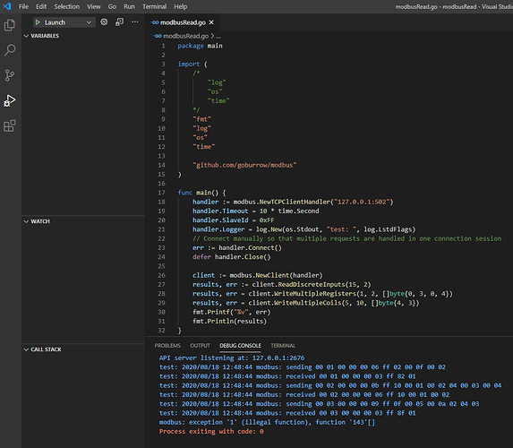Open the File menu
The height and width of the screenshot is (448, 513).
click(x=23, y=6)
